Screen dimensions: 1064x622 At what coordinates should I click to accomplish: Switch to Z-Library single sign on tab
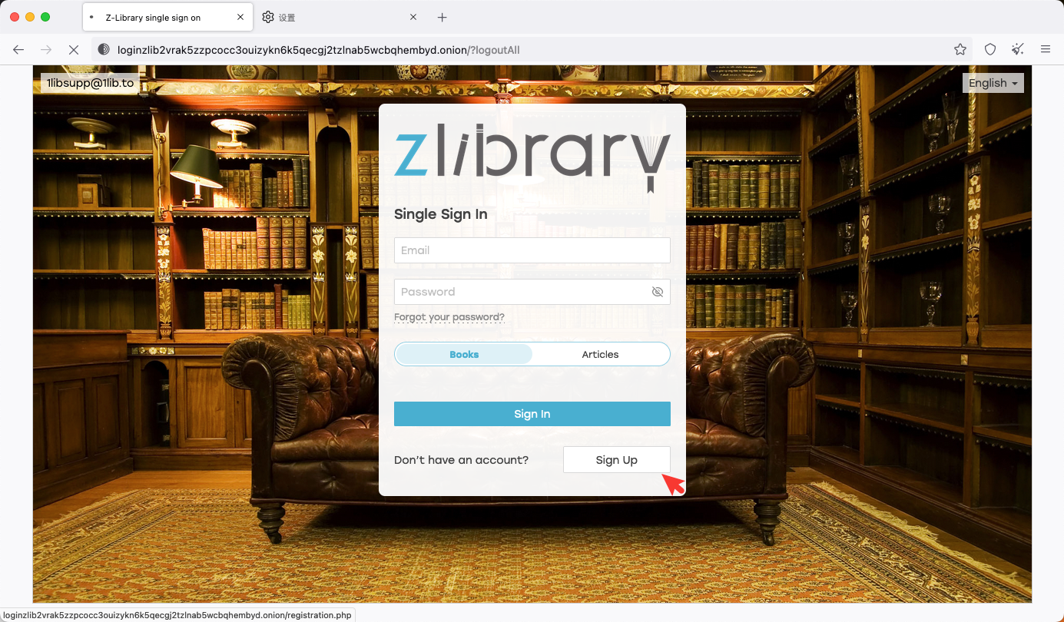click(x=167, y=17)
